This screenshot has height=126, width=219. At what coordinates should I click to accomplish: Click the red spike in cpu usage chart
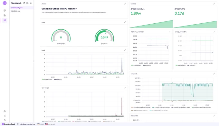pyautogui.click(x=122, y=107)
